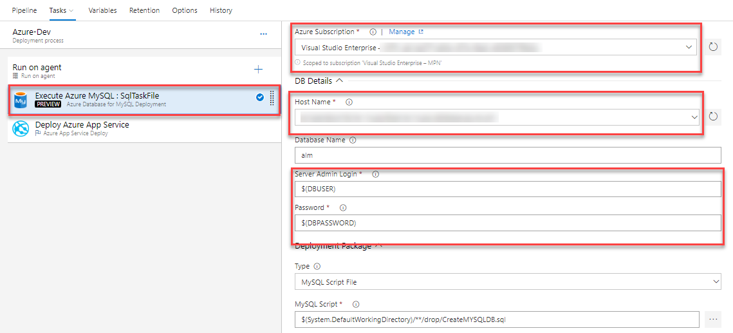Click the MySQL Script path field

point(497,319)
